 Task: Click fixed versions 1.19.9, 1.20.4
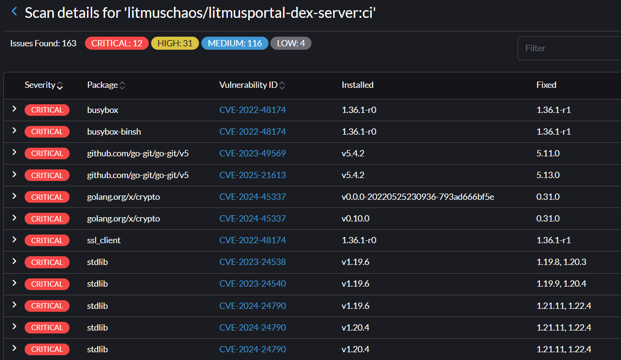click(561, 284)
